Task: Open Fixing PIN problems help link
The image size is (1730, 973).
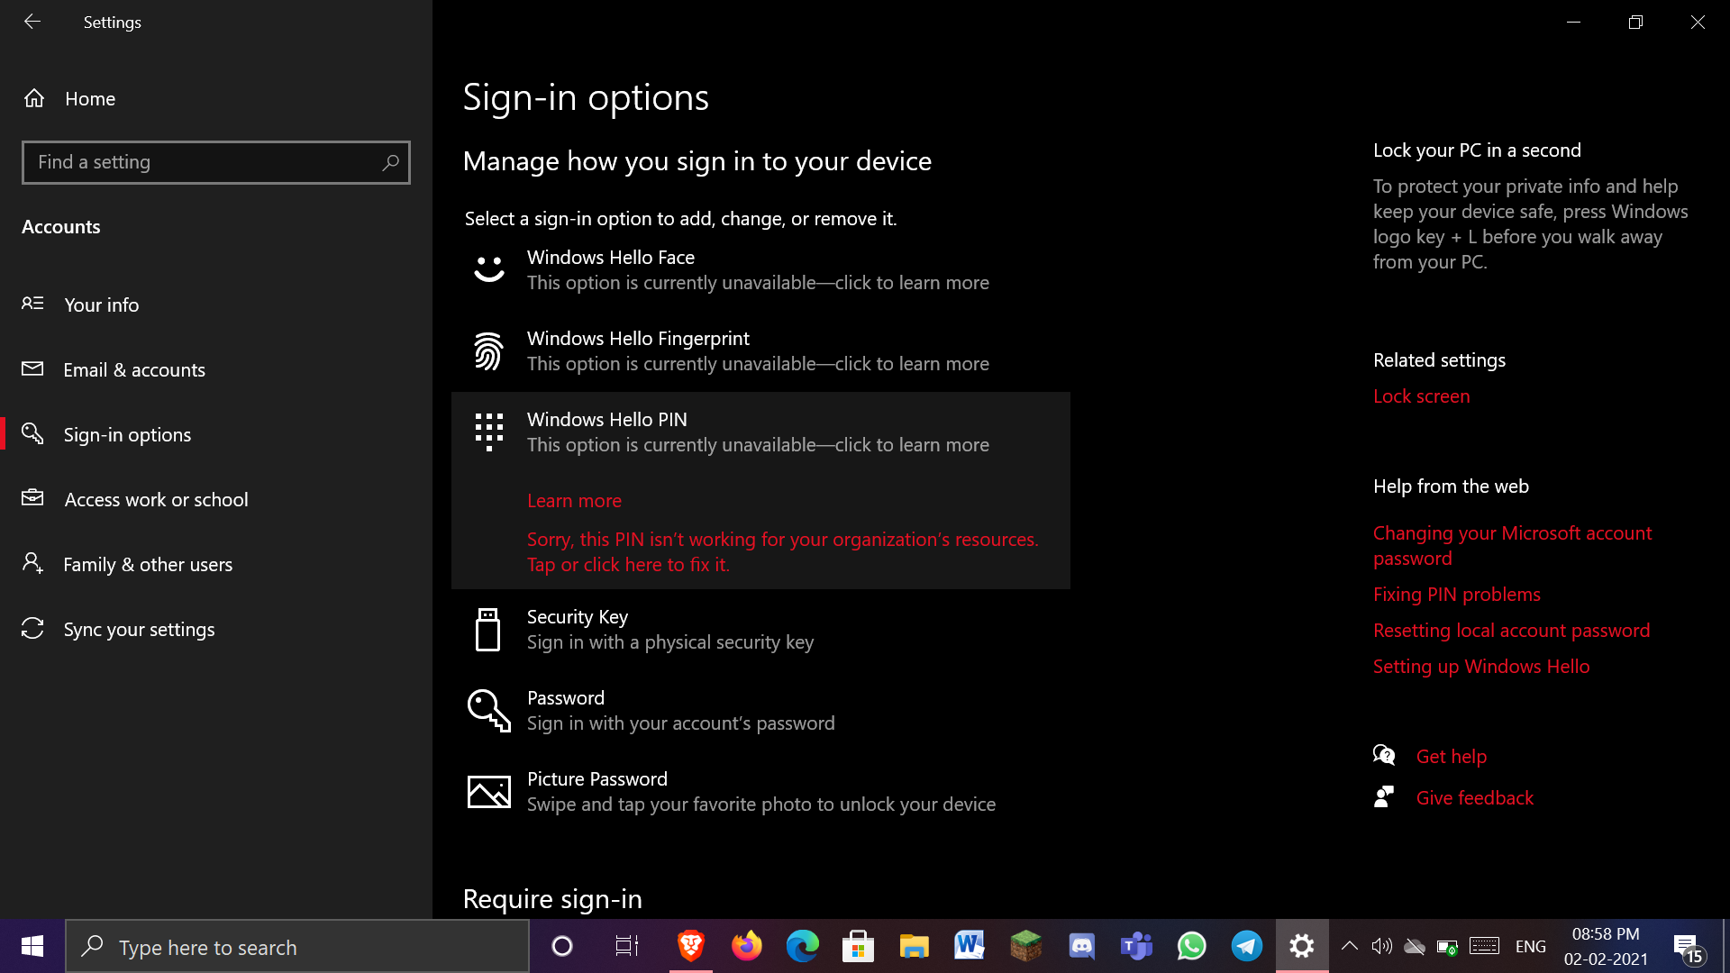Action: pos(1456,595)
